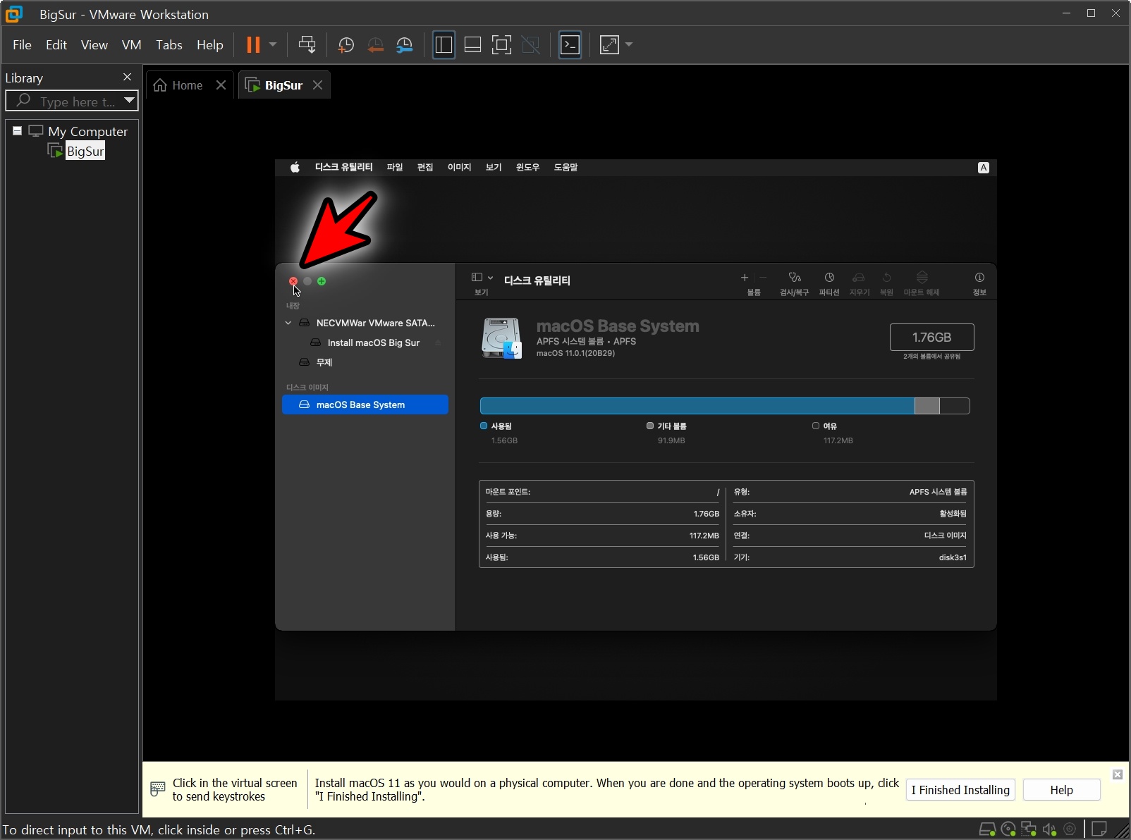Screen dimensions: 1131x840
Task: Open the 정보 info icon
Action: [979, 278]
